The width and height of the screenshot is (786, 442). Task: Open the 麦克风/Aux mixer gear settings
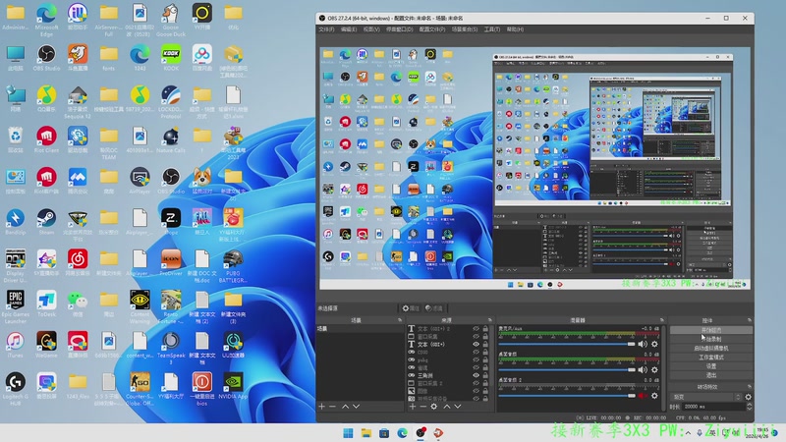(654, 344)
